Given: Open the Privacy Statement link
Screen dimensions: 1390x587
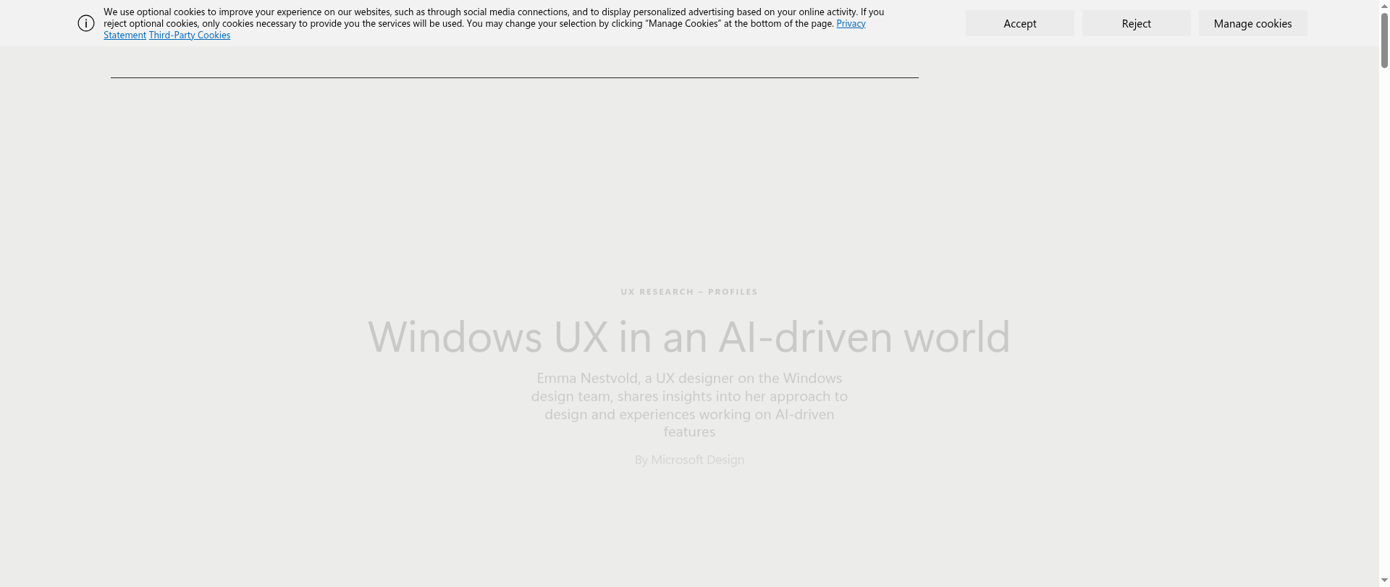Looking at the screenshot, I should point(851,24).
